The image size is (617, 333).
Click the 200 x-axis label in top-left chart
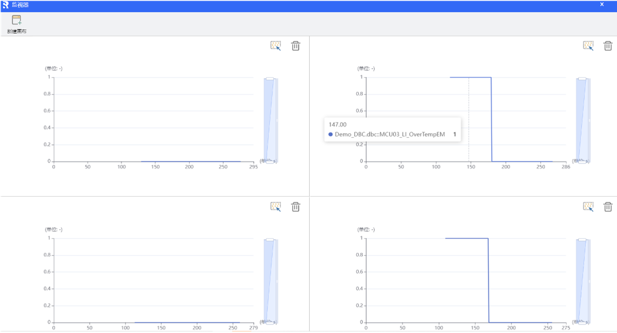coord(189,167)
